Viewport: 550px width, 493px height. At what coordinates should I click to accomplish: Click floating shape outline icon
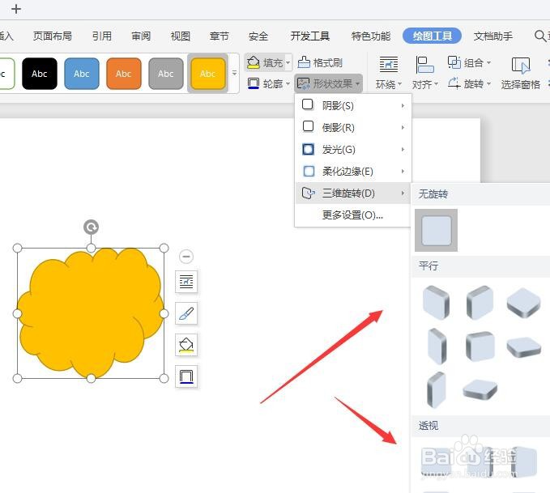tap(186, 376)
